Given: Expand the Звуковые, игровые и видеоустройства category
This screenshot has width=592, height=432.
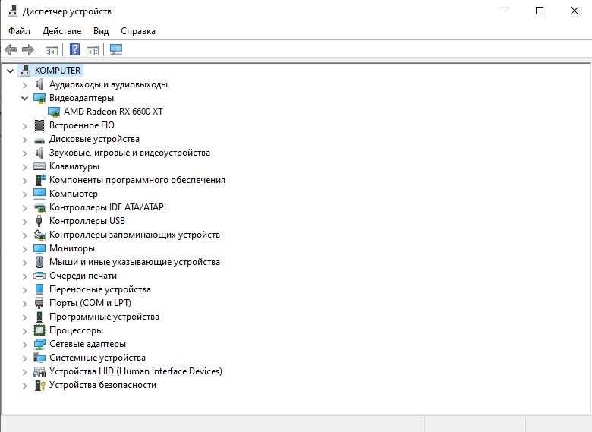Looking at the screenshot, I should click(25, 153).
